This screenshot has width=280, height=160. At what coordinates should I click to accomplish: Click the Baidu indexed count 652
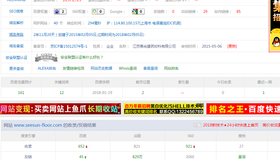coord(81,146)
